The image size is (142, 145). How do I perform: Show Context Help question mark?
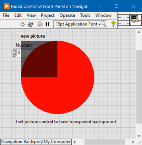pos(113,24)
